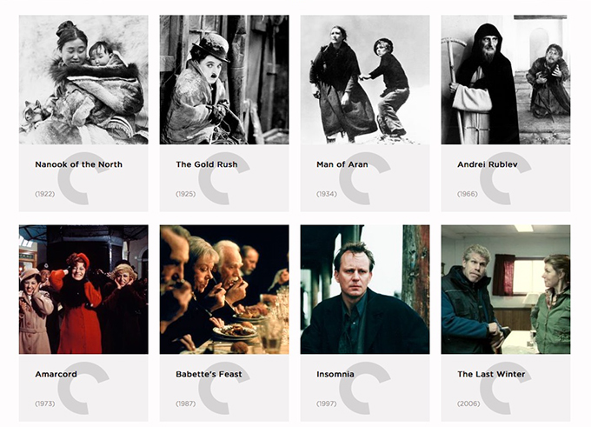
Task: Click the (1925) year under The Gold Rush
Action: click(x=185, y=194)
